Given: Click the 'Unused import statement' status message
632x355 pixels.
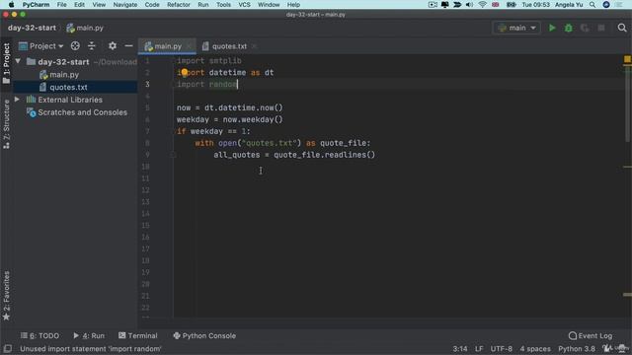Looking at the screenshot, I should [x=91, y=348].
